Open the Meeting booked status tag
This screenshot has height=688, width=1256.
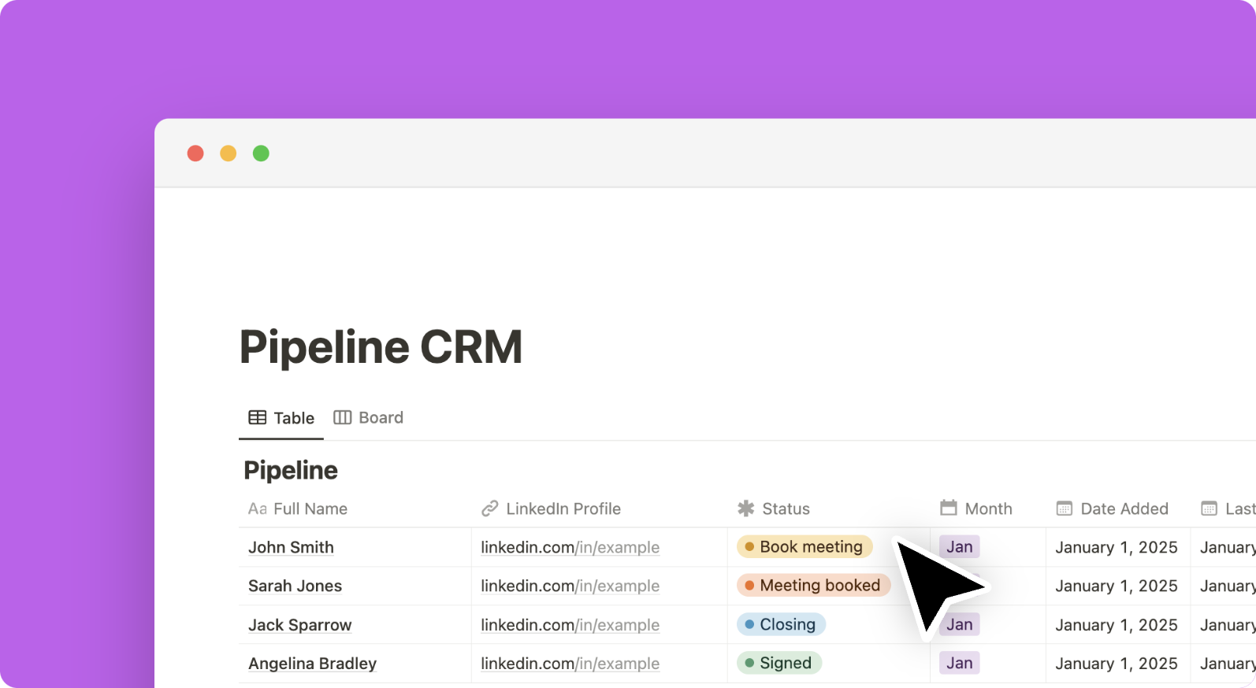(x=812, y=586)
